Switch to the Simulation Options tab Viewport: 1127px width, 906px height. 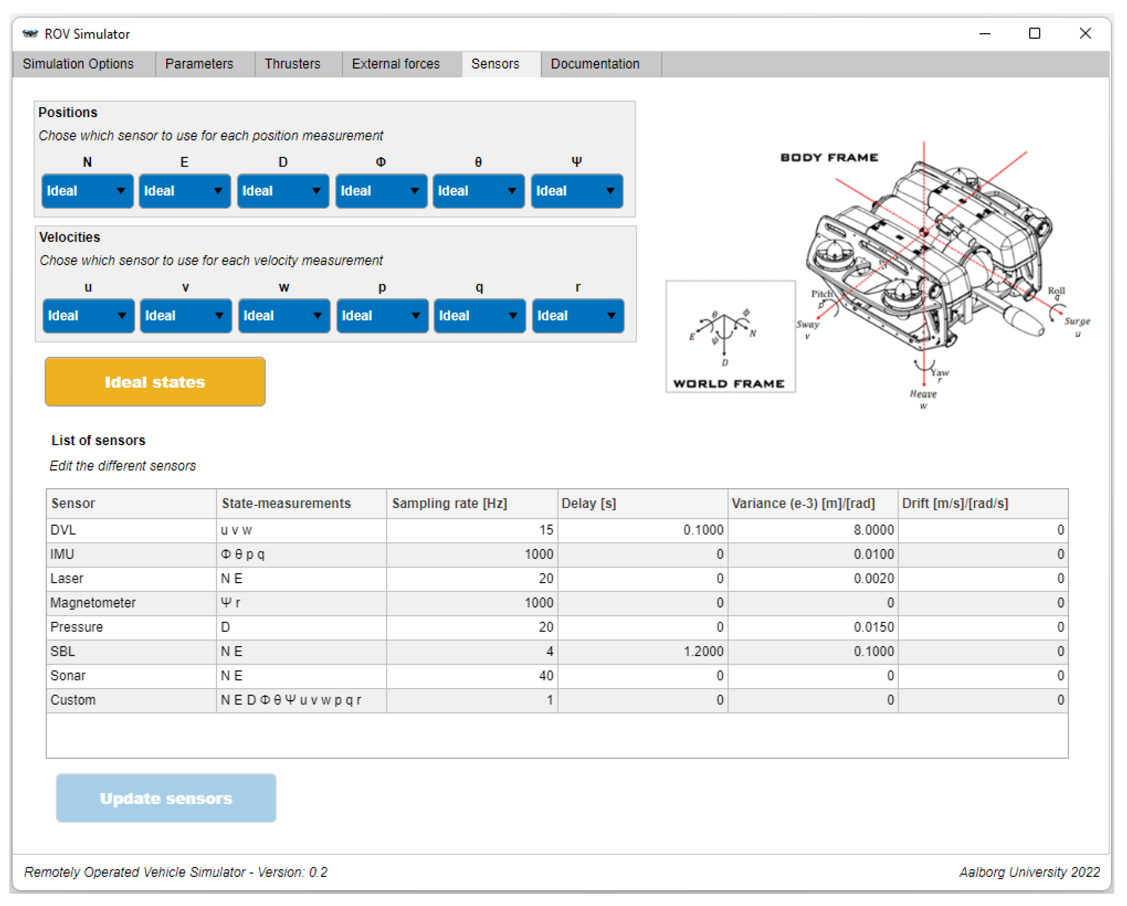[78, 64]
